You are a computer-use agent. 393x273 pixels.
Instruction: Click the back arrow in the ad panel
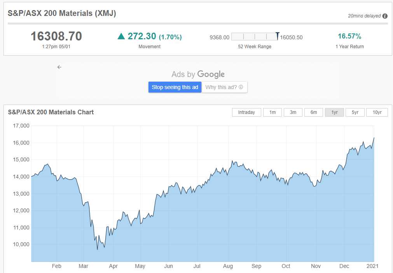[59, 67]
